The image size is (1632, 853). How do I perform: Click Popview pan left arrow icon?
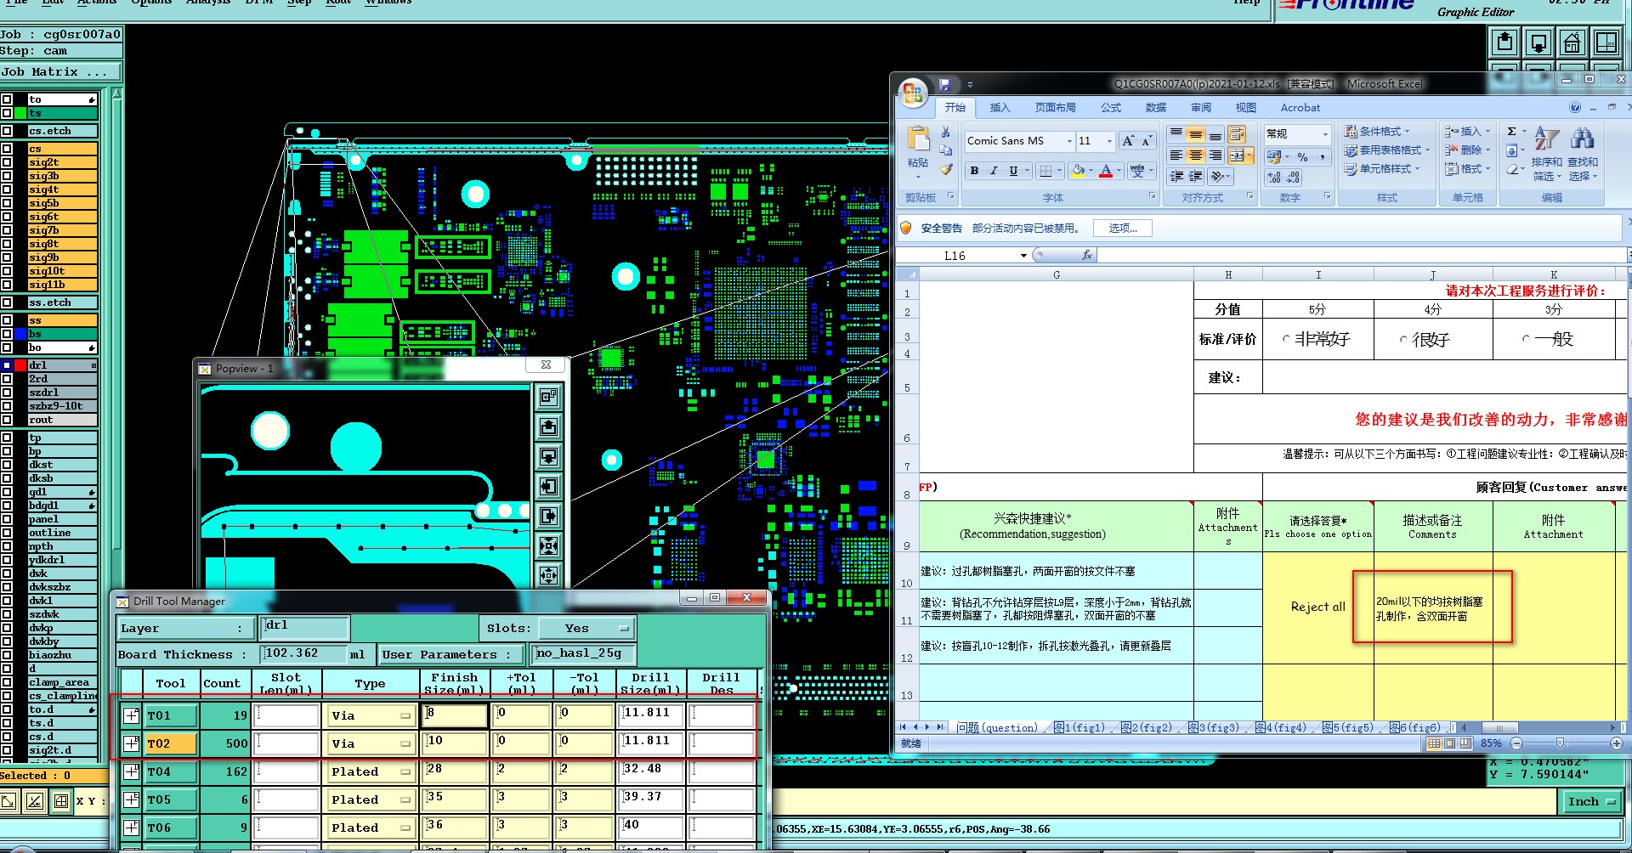point(549,486)
